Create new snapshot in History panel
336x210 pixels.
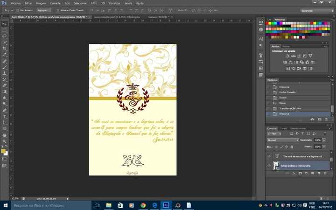(320, 119)
